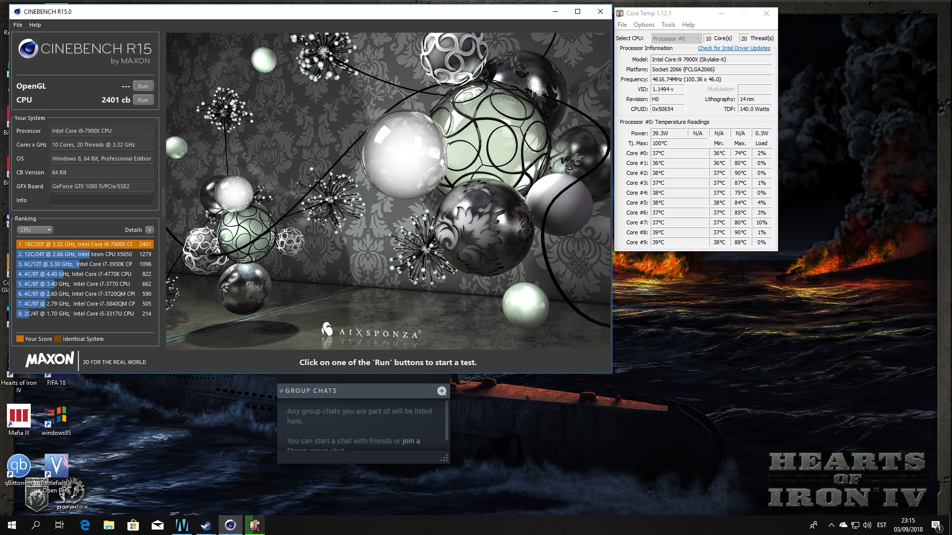Open the Windows Start menu
The width and height of the screenshot is (952, 535).
point(12,525)
